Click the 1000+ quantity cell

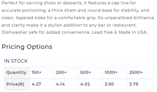[115, 73]
